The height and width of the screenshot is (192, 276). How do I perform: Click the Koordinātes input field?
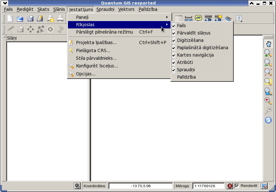(x=141, y=186)
